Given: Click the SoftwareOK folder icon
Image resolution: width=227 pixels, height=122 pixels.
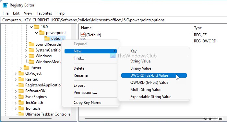Looking at the screenshot, I should click(x=21, y=91).
